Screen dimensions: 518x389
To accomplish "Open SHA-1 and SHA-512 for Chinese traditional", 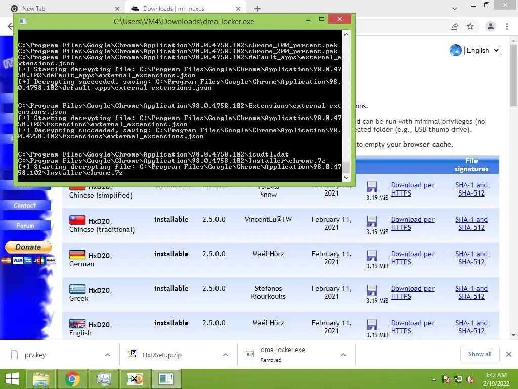I will [471, 223].
